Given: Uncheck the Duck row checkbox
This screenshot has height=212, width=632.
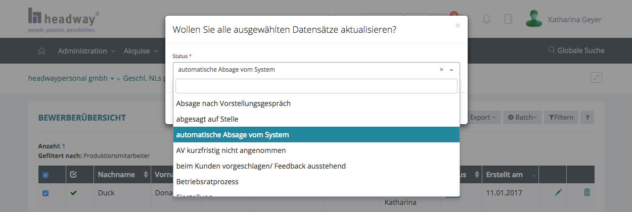Looking at the screenshot, I should click(x=46, y=193).
